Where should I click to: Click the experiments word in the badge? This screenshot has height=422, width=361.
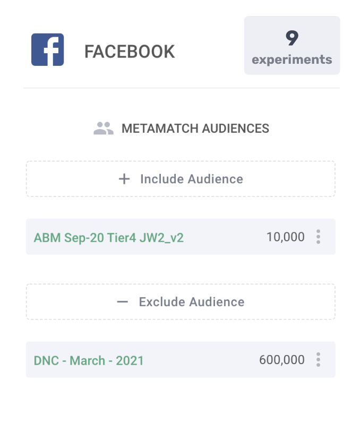(x=292, y=60)
